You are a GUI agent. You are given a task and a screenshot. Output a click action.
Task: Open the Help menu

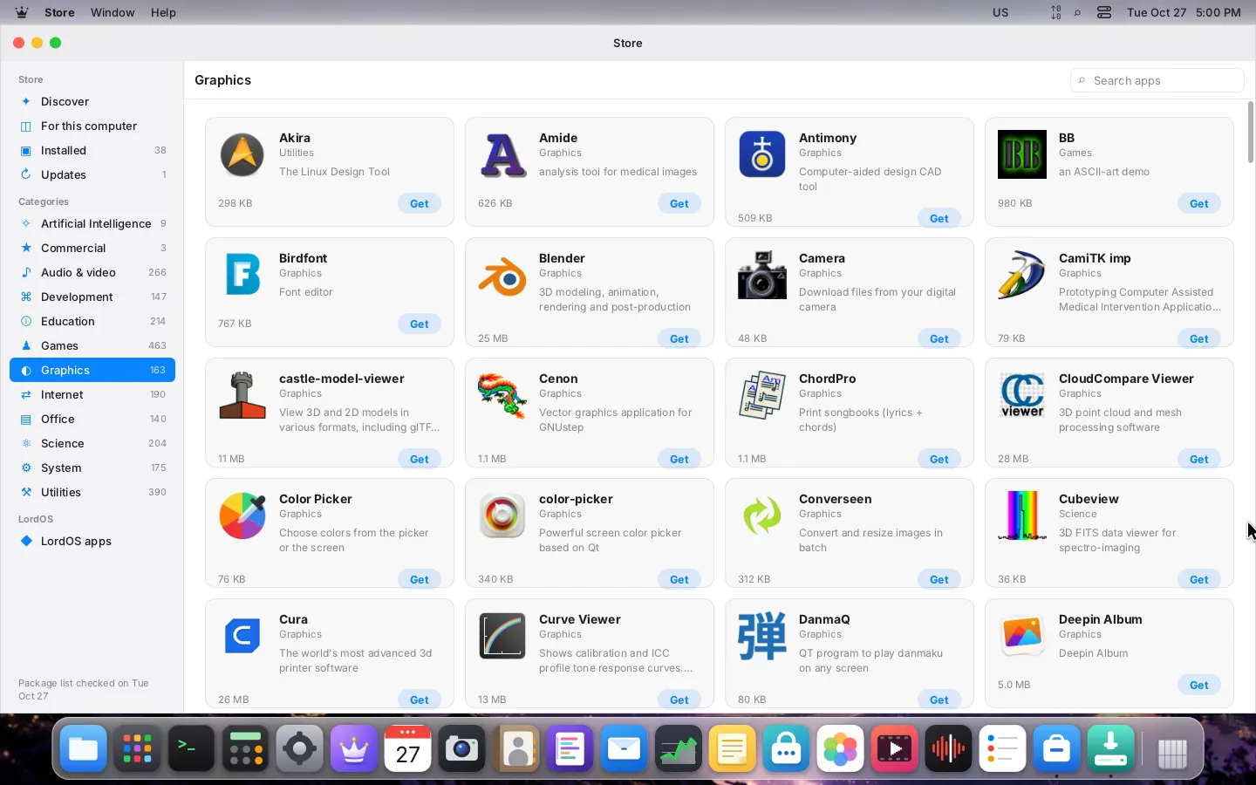(x=163, y=12)
